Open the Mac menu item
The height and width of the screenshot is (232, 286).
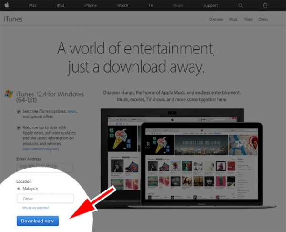pyautogui.click(x=33, y=5)
